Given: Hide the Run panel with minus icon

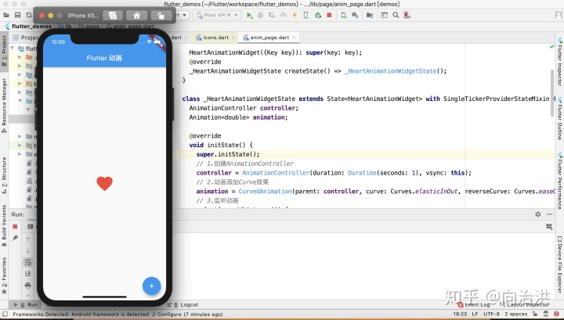Looking at the screenshot, I should click(x=549, y=214).
